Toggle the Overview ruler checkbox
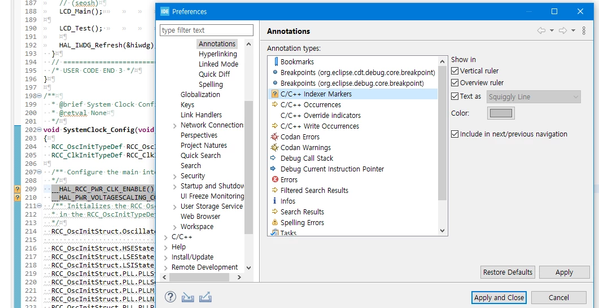Image resolution: width=599 pixels, height=308 pixels. click(454, 83)
